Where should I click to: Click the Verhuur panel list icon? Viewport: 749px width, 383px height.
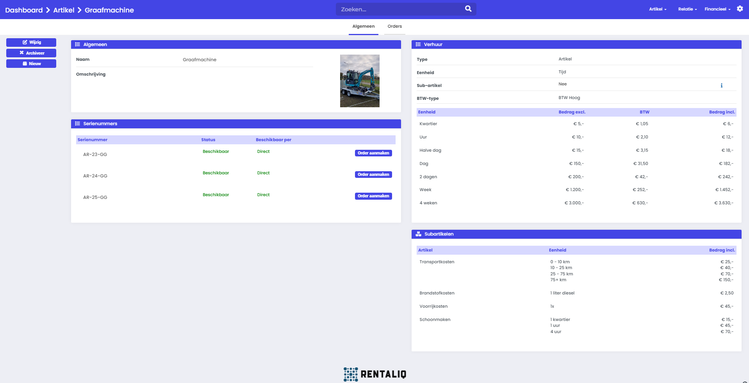tap(418, 44)
